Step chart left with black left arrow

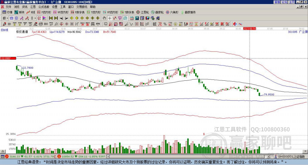click(61, 18)
